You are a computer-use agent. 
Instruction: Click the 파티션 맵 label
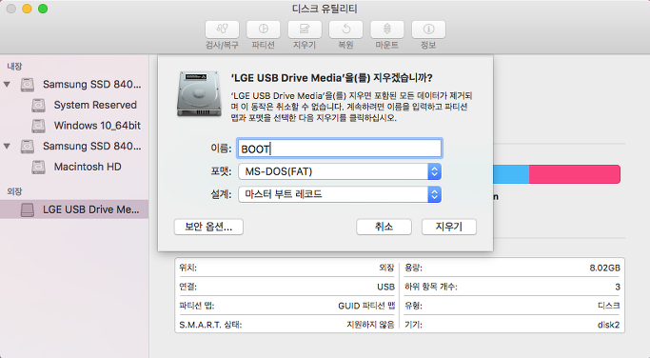pyautogui.click(x=196, y=306)
